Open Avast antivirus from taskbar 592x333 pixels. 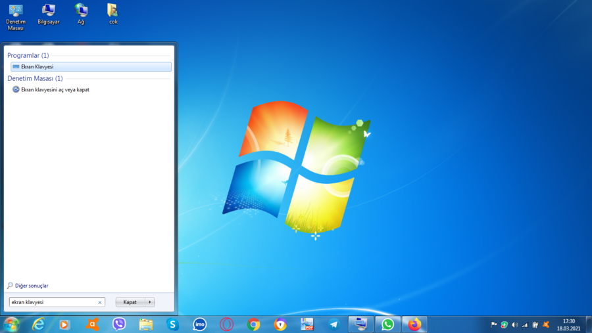point(92,324)
